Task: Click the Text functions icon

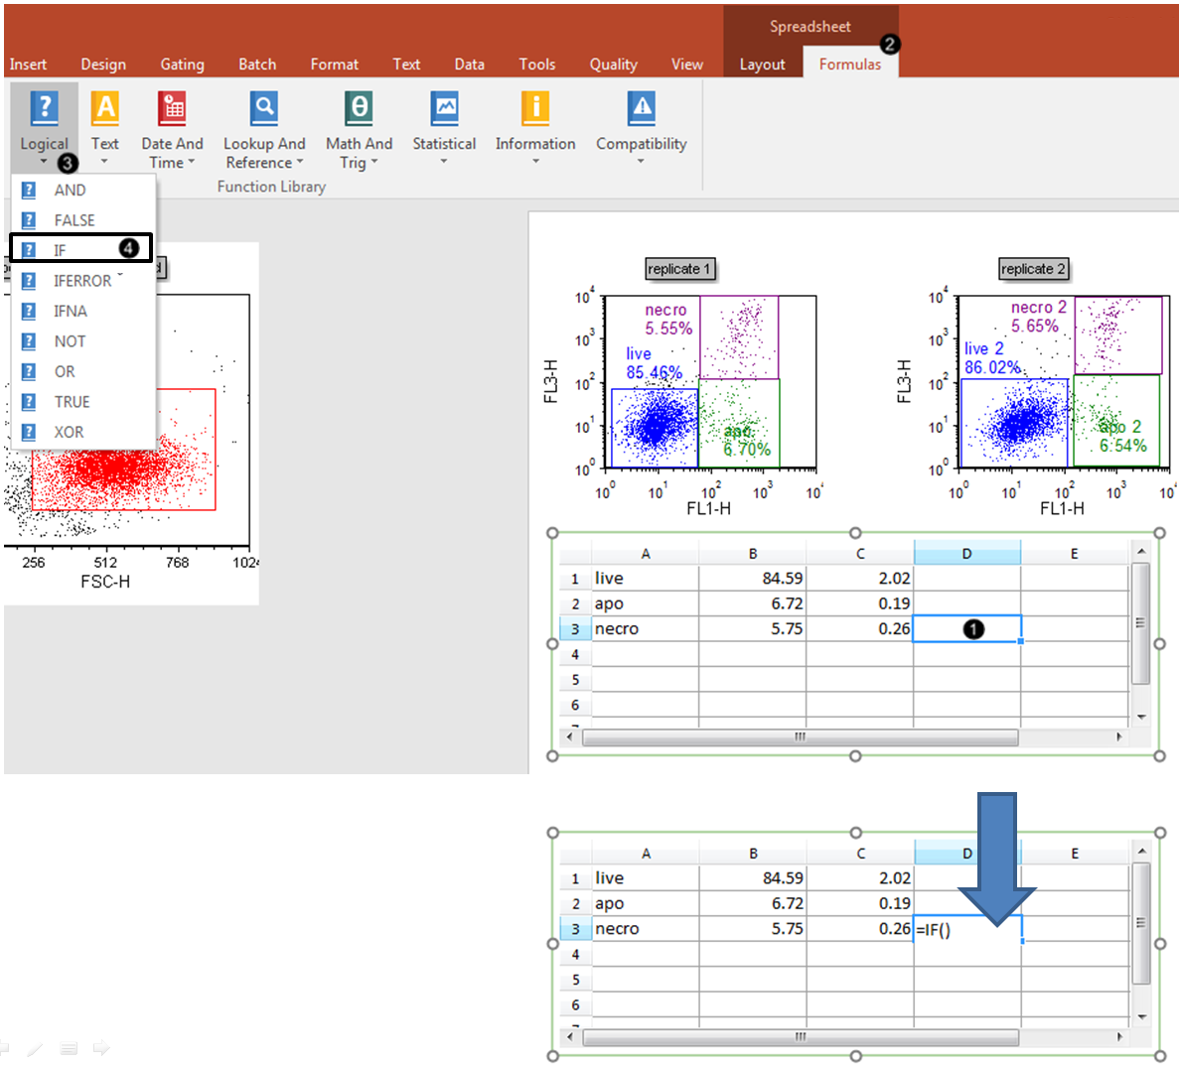Action: [x=105, y=108]
